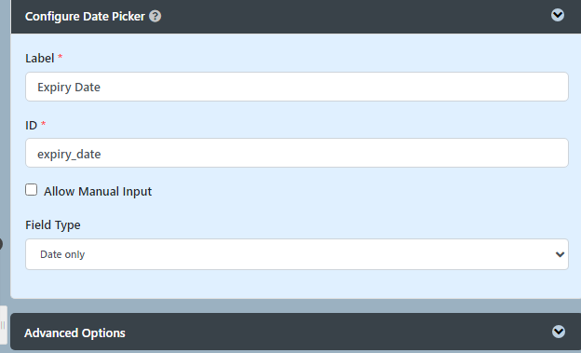581x353 pixels.
Task: Click the Label field caption
Action: tap(40, 59)
